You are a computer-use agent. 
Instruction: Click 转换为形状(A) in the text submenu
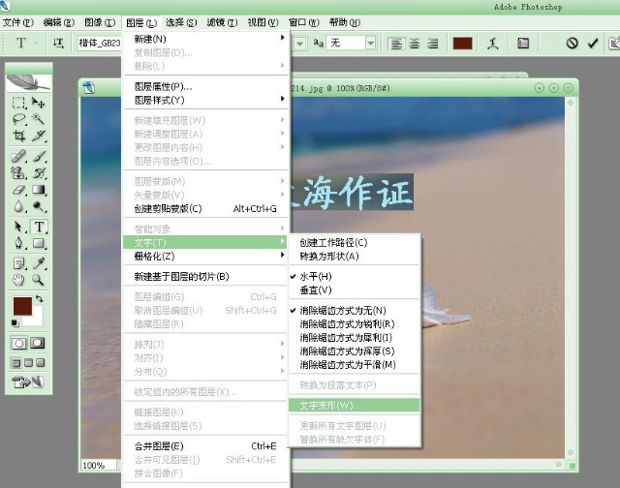(329, 256)
